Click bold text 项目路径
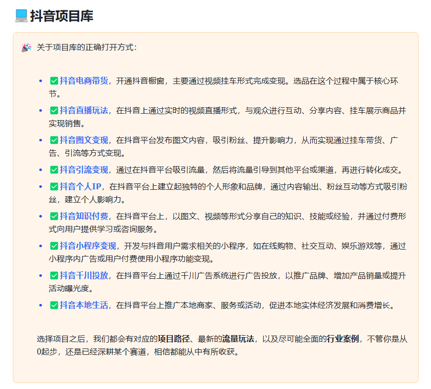 click(174, 339)
